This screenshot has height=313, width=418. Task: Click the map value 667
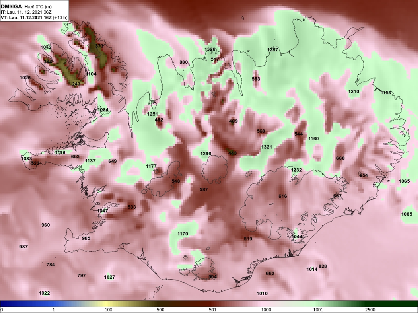[337, 196]
